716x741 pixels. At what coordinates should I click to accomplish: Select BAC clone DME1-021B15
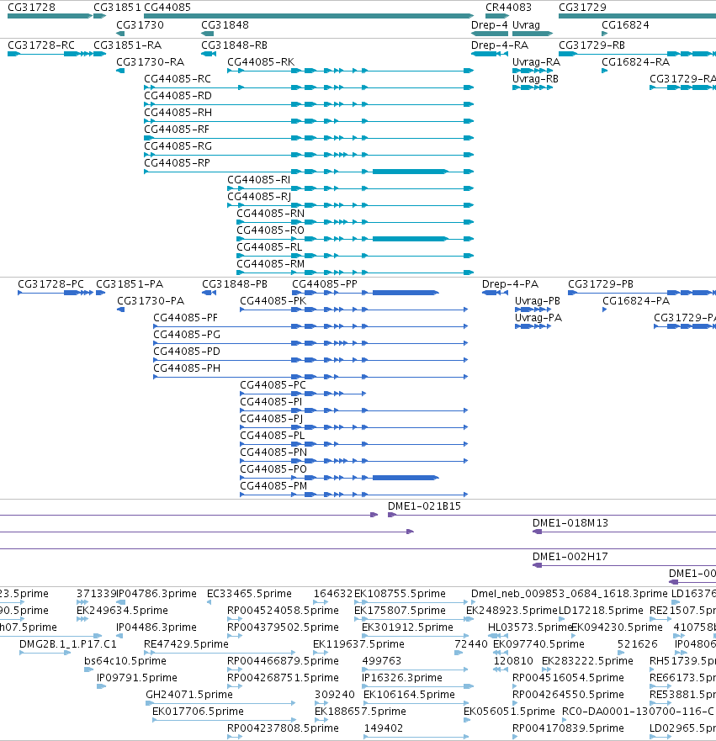(x=552, y=515)
